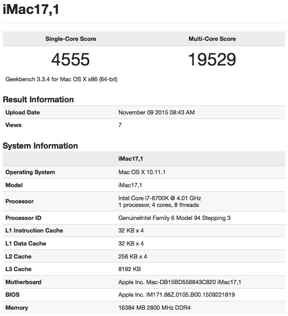This screenshot has width=288, height=316.
Task: Select the Mac-DB15BD556843C820 motherboard value
Action: click(179, 282)
